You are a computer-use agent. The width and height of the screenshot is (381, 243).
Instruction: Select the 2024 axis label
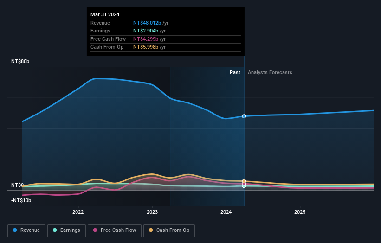pos(226,212)
